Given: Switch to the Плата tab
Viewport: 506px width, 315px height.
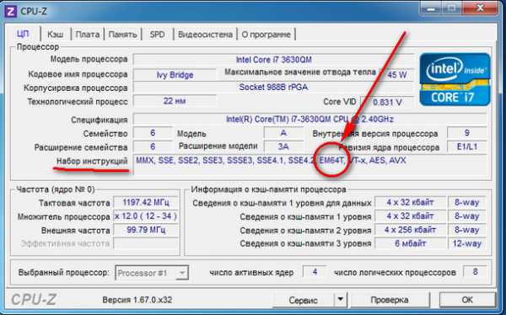Looking at the screenshot, I should coord(88,35).
